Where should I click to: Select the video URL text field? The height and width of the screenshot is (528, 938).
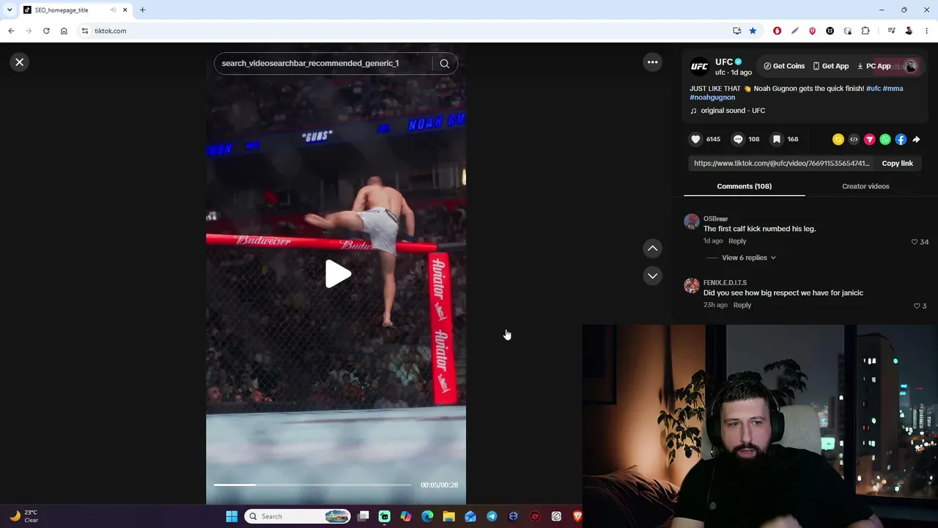point(781,164)
